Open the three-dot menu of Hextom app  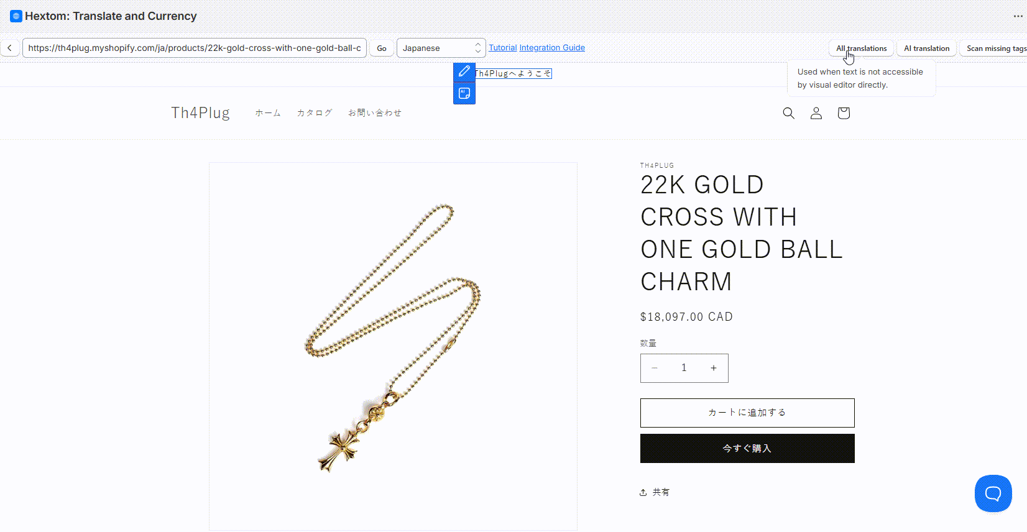[x=1018, y=16]
